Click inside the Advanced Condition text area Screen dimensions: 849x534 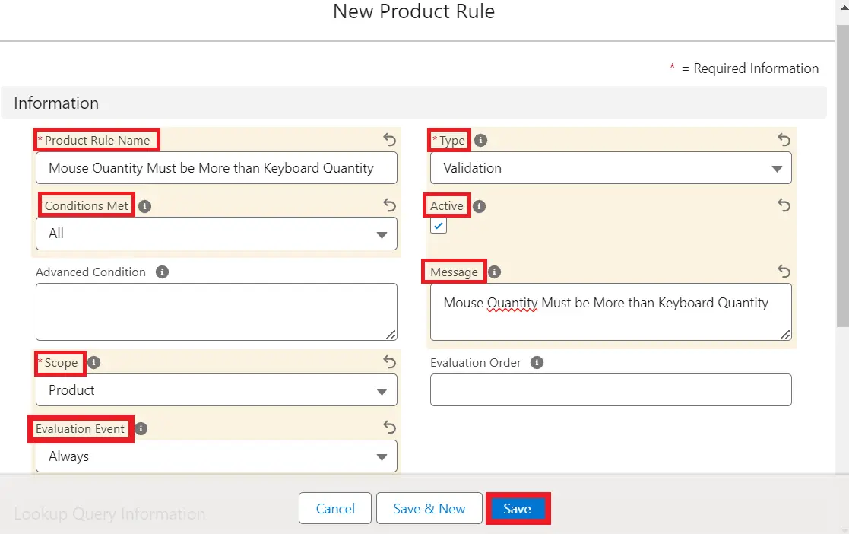point(216,312)
